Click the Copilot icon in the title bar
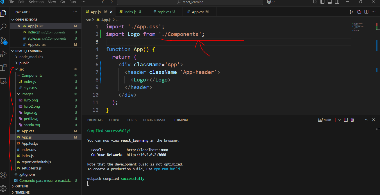This screenshot has height=195, width=380. (x=269, y=2)
